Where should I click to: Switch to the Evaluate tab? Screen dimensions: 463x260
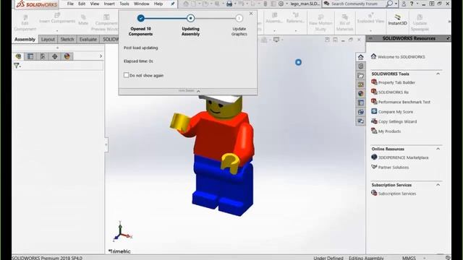pyautogui.click(x=88, y=39)
